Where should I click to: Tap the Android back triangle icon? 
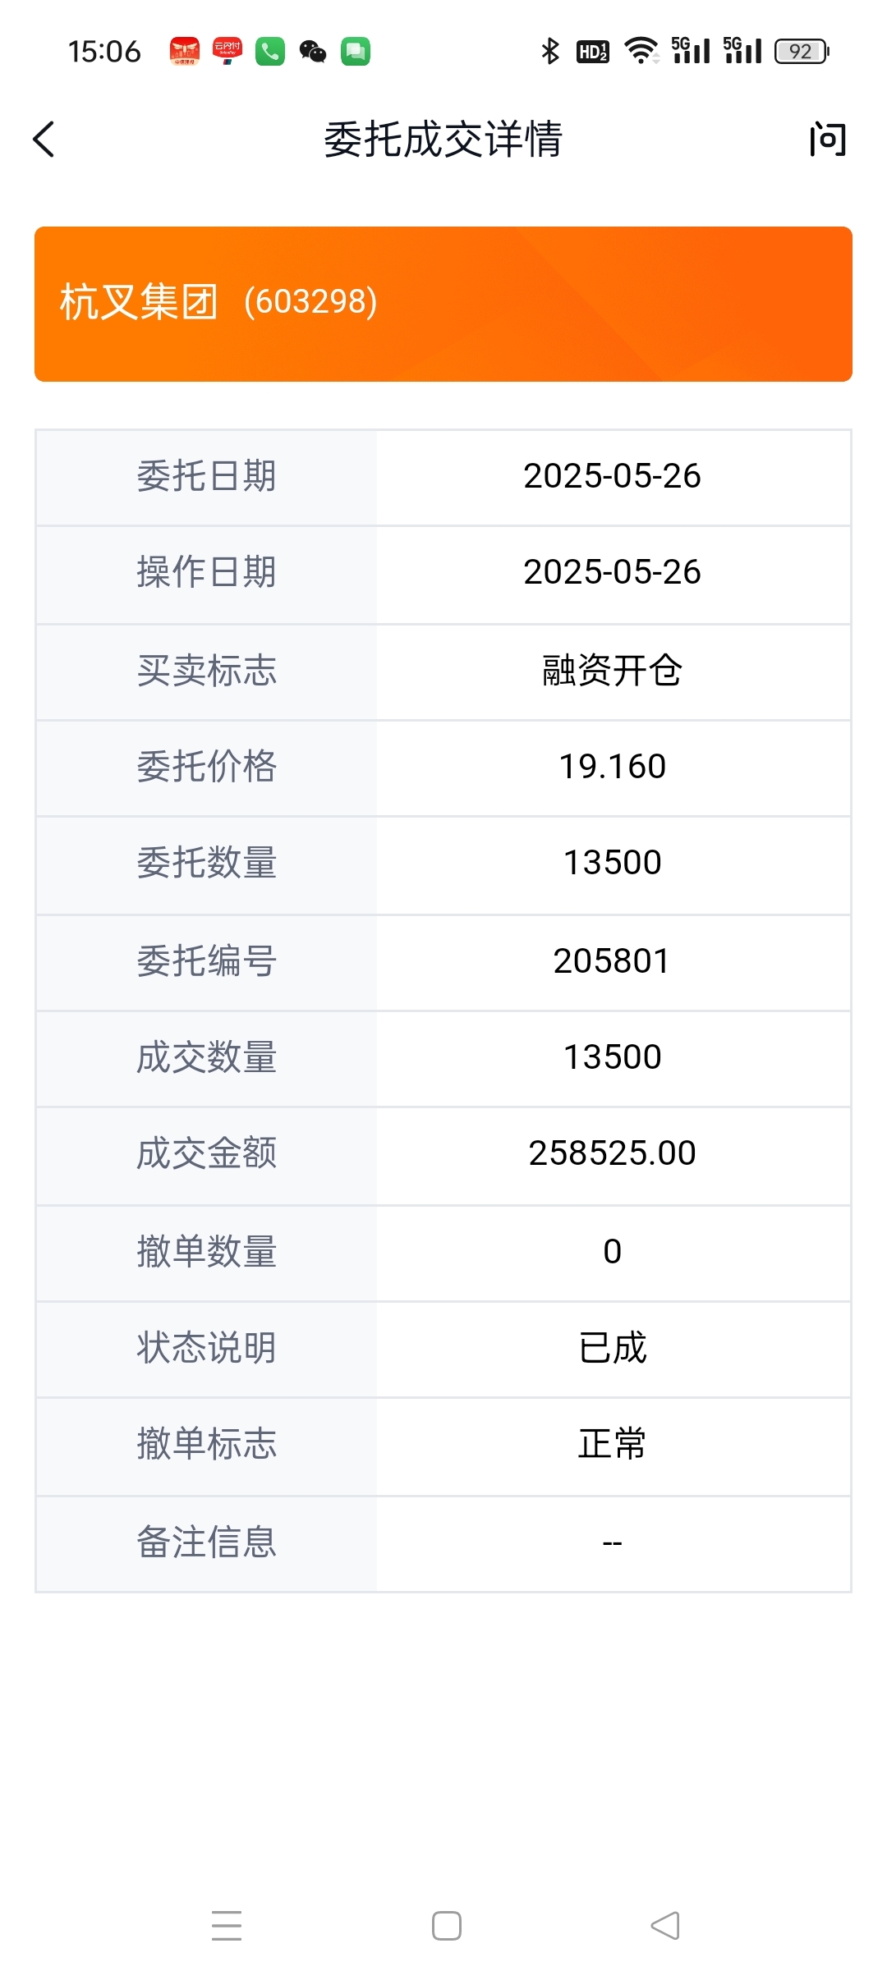(665, 1926)
